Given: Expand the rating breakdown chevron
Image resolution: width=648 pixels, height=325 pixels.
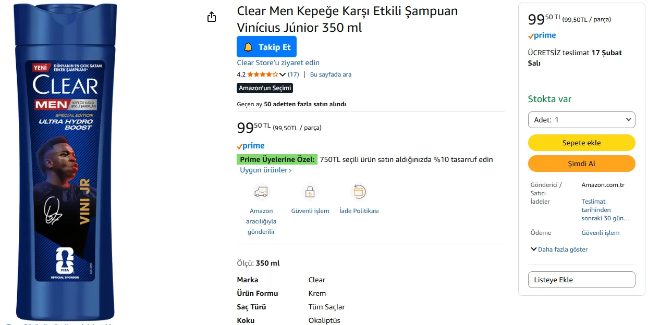Looking at the screenshot, I should pyautogui.click(x=283, y=74).
